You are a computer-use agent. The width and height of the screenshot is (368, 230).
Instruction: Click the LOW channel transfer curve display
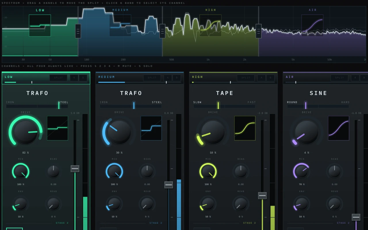point(57,128)
